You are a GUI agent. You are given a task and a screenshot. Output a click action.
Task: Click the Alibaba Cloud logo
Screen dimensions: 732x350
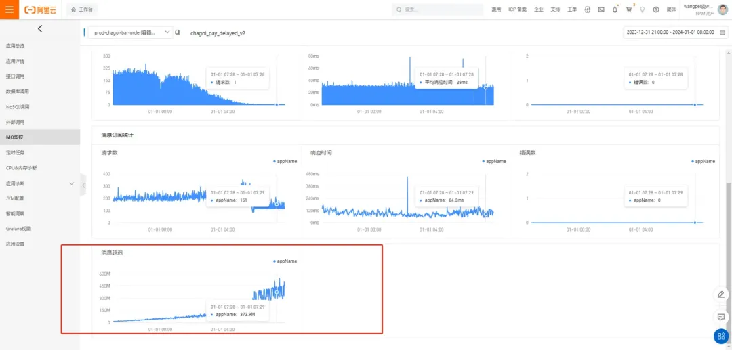click(x=40, y=9)
